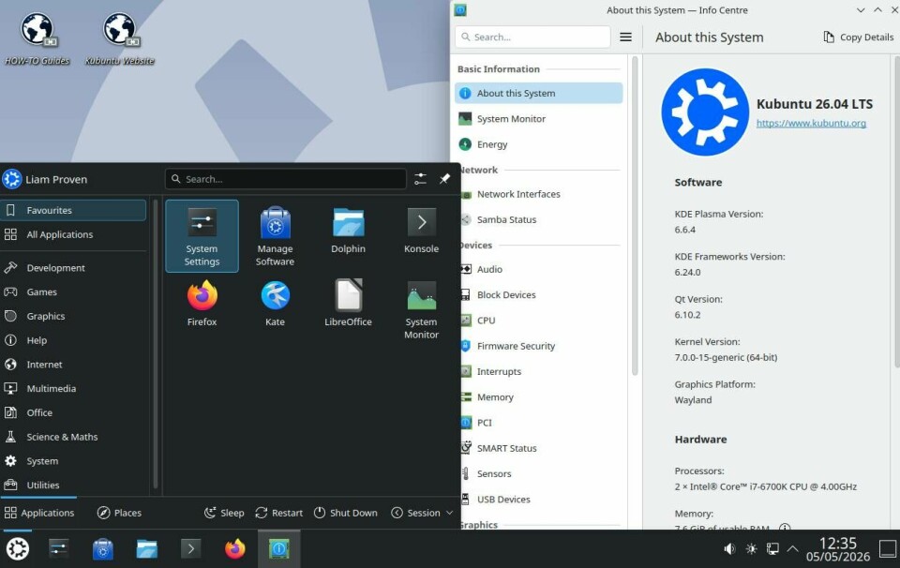Open Network Interfaces page
Screen dimensions: 900x568
(x=540, y=194)
